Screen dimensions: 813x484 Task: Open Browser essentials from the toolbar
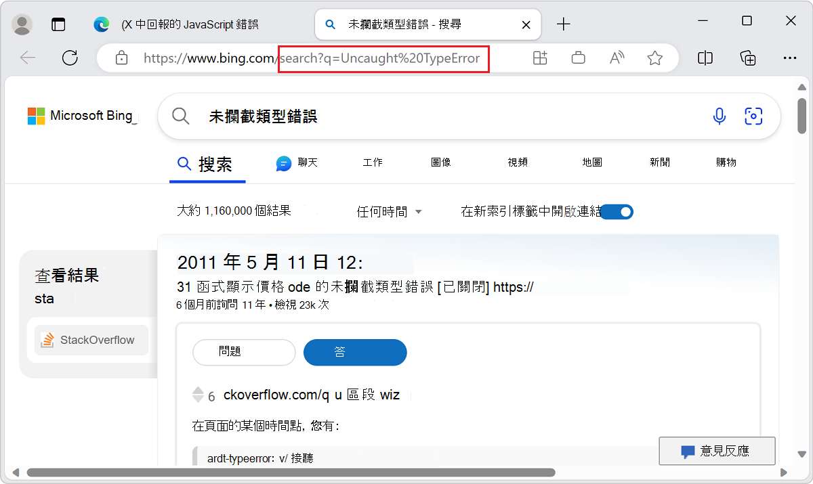[x=578, y=58]
